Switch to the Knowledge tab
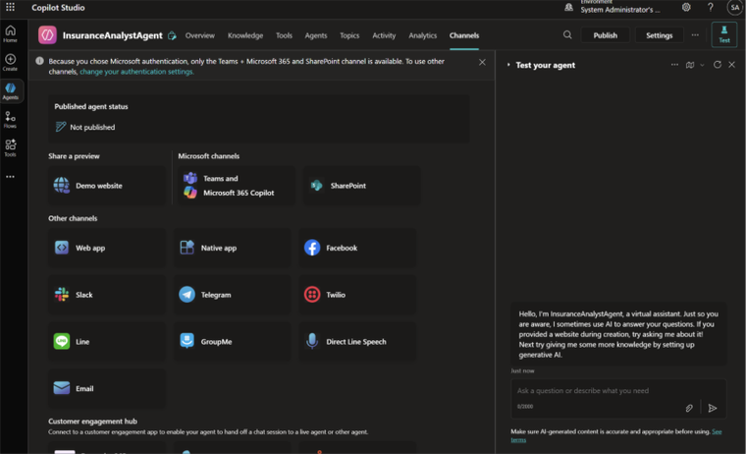Image resolution: width=746 pixels, height=454 pixels. 245,35
